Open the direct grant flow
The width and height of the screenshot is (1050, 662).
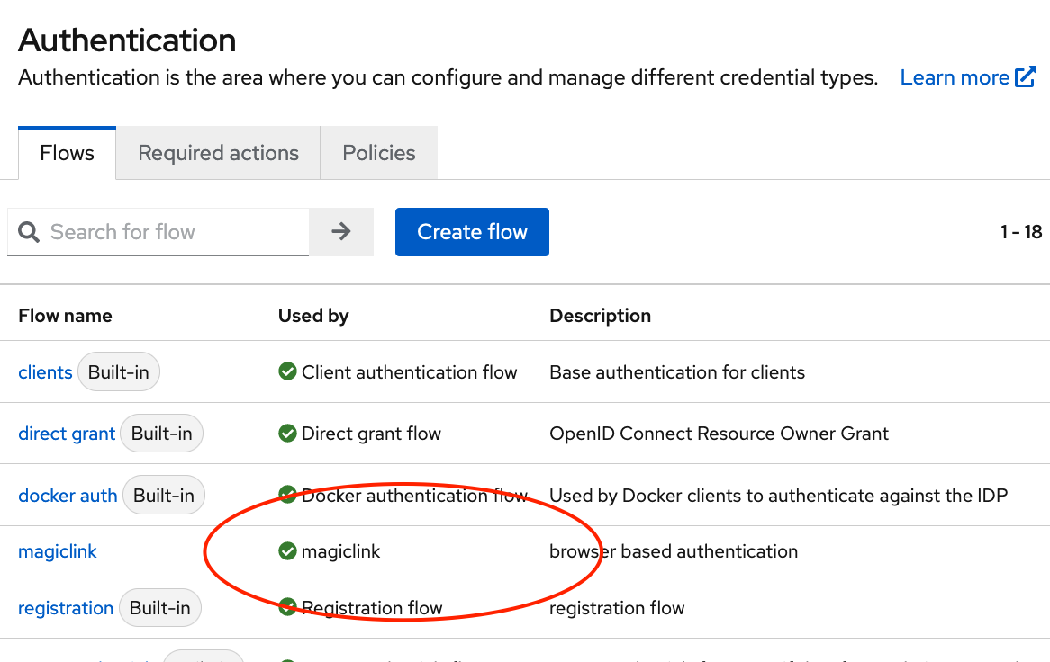67,433
